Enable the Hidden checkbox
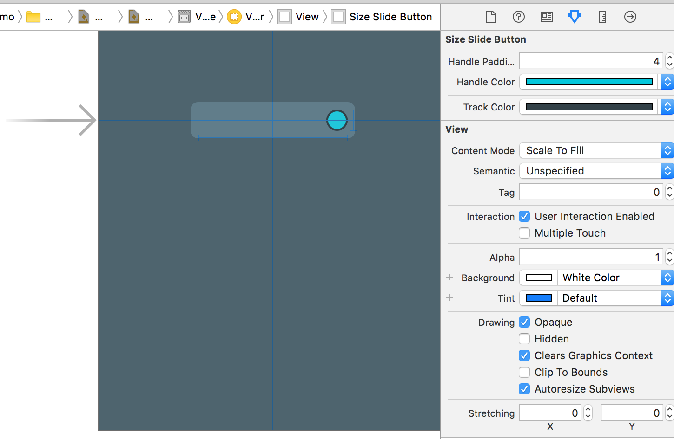The image size is (674, 439). coord(524,339)
